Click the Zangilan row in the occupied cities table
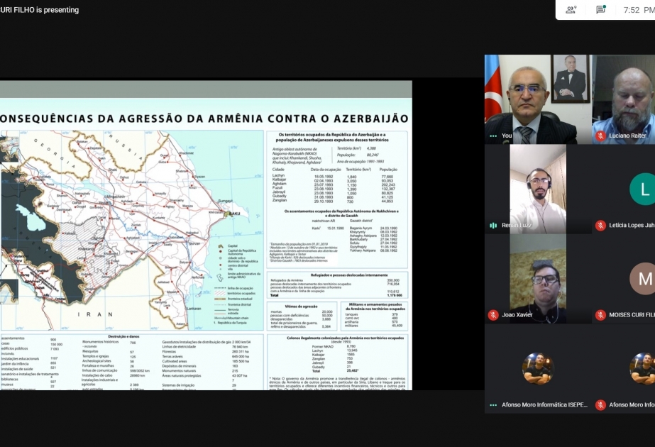This screenshot has width=655, height=447. [333, 202]
